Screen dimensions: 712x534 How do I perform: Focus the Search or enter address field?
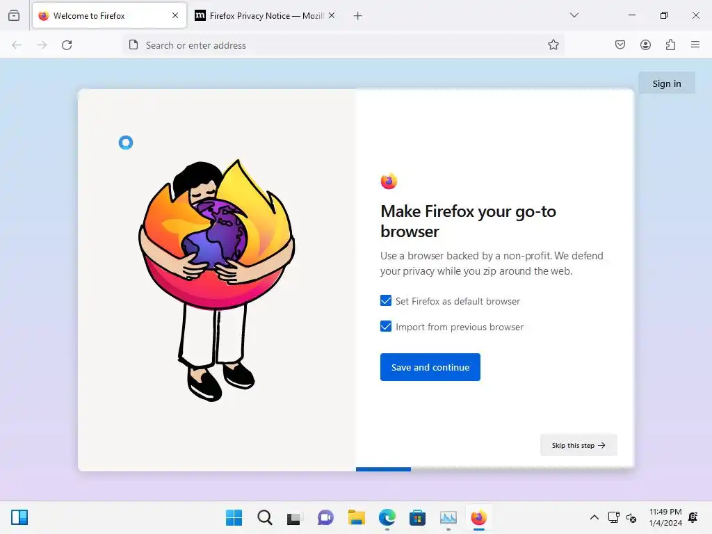pos(343,45)
